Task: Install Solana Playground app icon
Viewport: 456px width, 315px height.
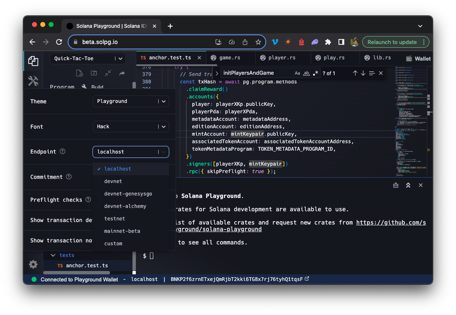Action: pos(218,42)
